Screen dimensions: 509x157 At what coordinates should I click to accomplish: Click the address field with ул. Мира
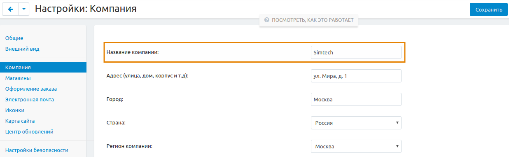(x=356, y=76)
